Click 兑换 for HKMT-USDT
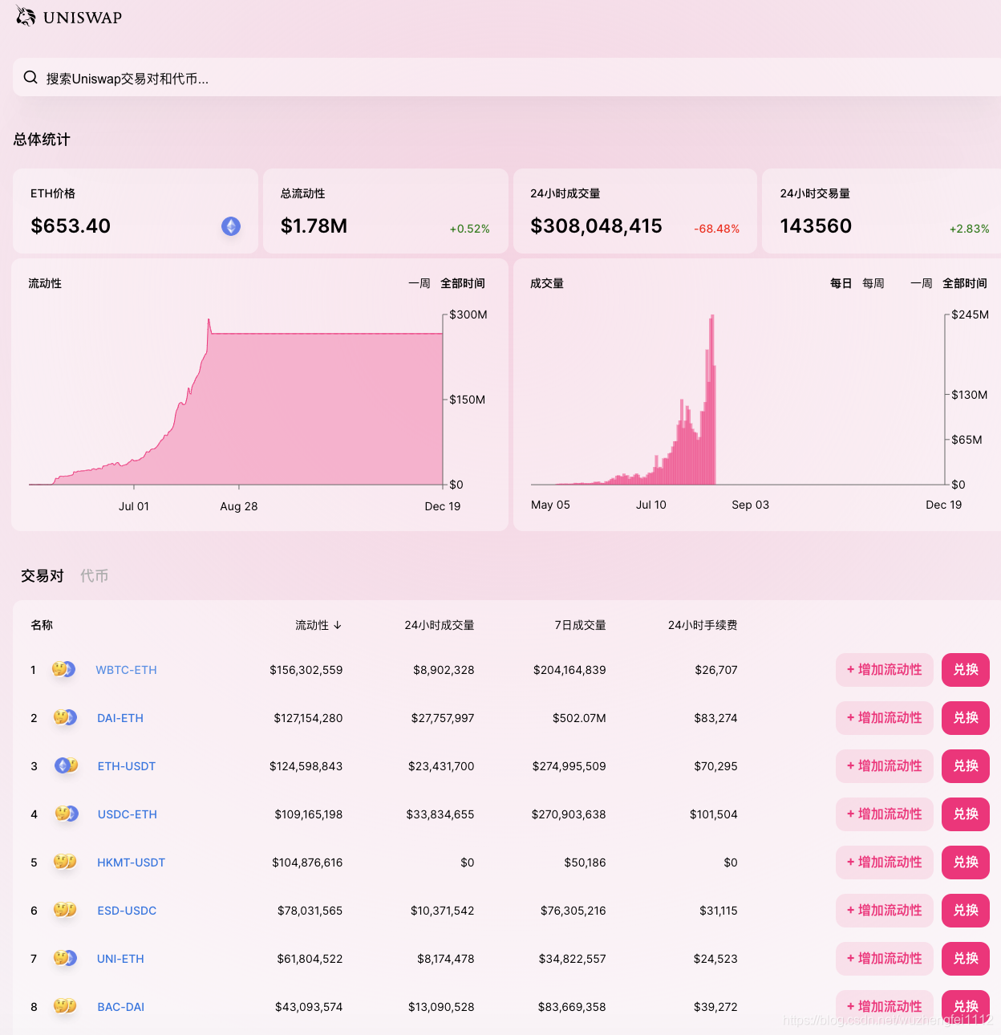Viewport: 1001px width, 1035px height. 966,862
